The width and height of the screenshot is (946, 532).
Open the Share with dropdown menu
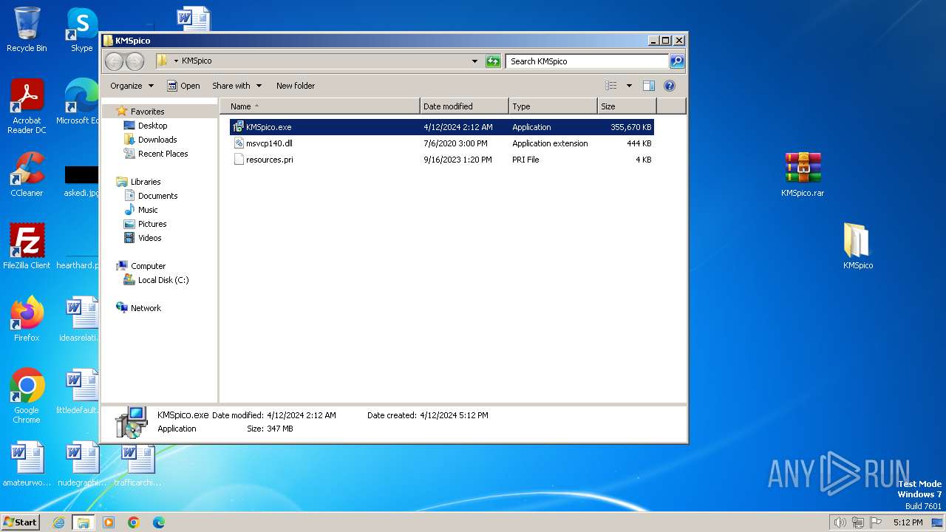coord(236,86)
